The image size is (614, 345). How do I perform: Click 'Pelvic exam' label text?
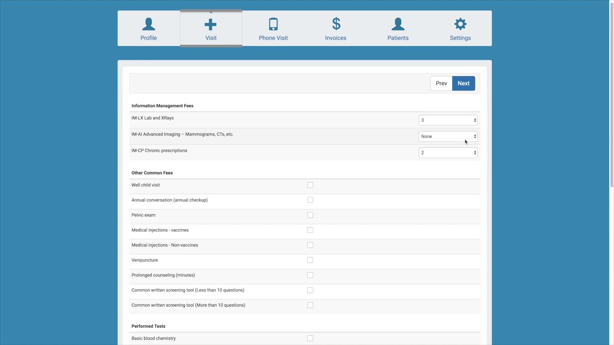pos(143,215)
